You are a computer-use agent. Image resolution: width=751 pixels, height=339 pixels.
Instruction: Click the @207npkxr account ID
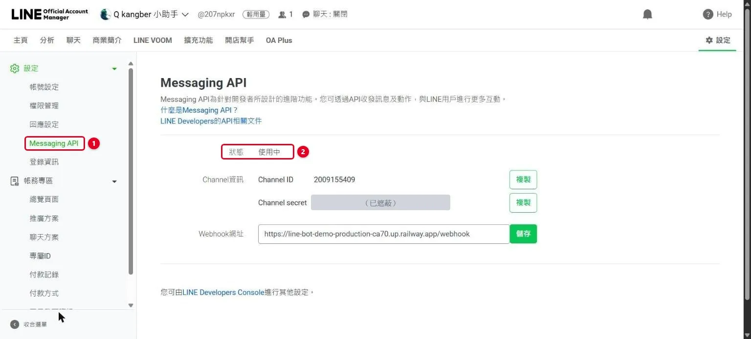(x=217, y=15)
